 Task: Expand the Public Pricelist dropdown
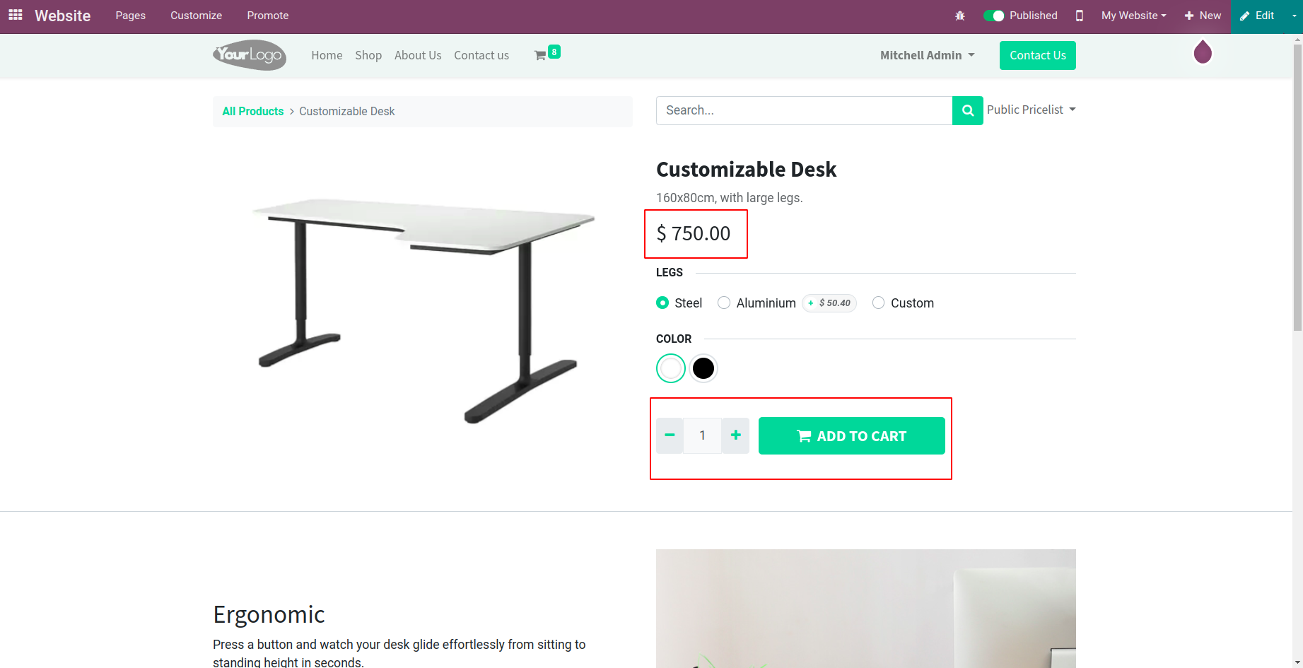pyautogui.click(x=1031, y=110)
